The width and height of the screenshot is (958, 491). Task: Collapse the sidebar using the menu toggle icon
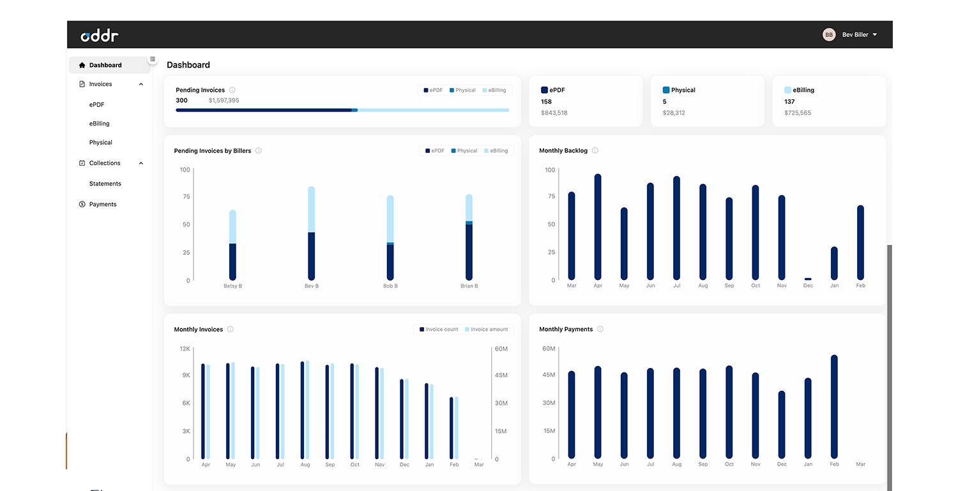pos(153,59)
